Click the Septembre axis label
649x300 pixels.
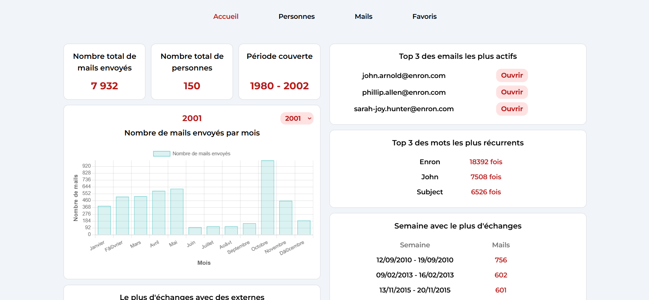pyautogui.click(x=238, y=248)
